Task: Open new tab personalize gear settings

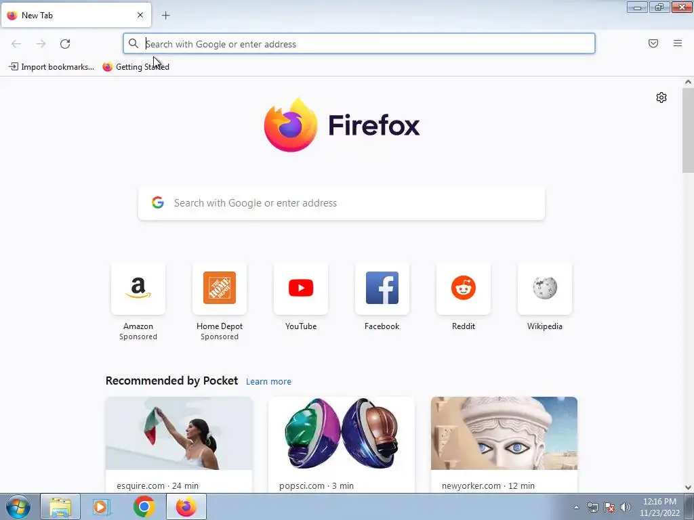Action: [661, 97]
